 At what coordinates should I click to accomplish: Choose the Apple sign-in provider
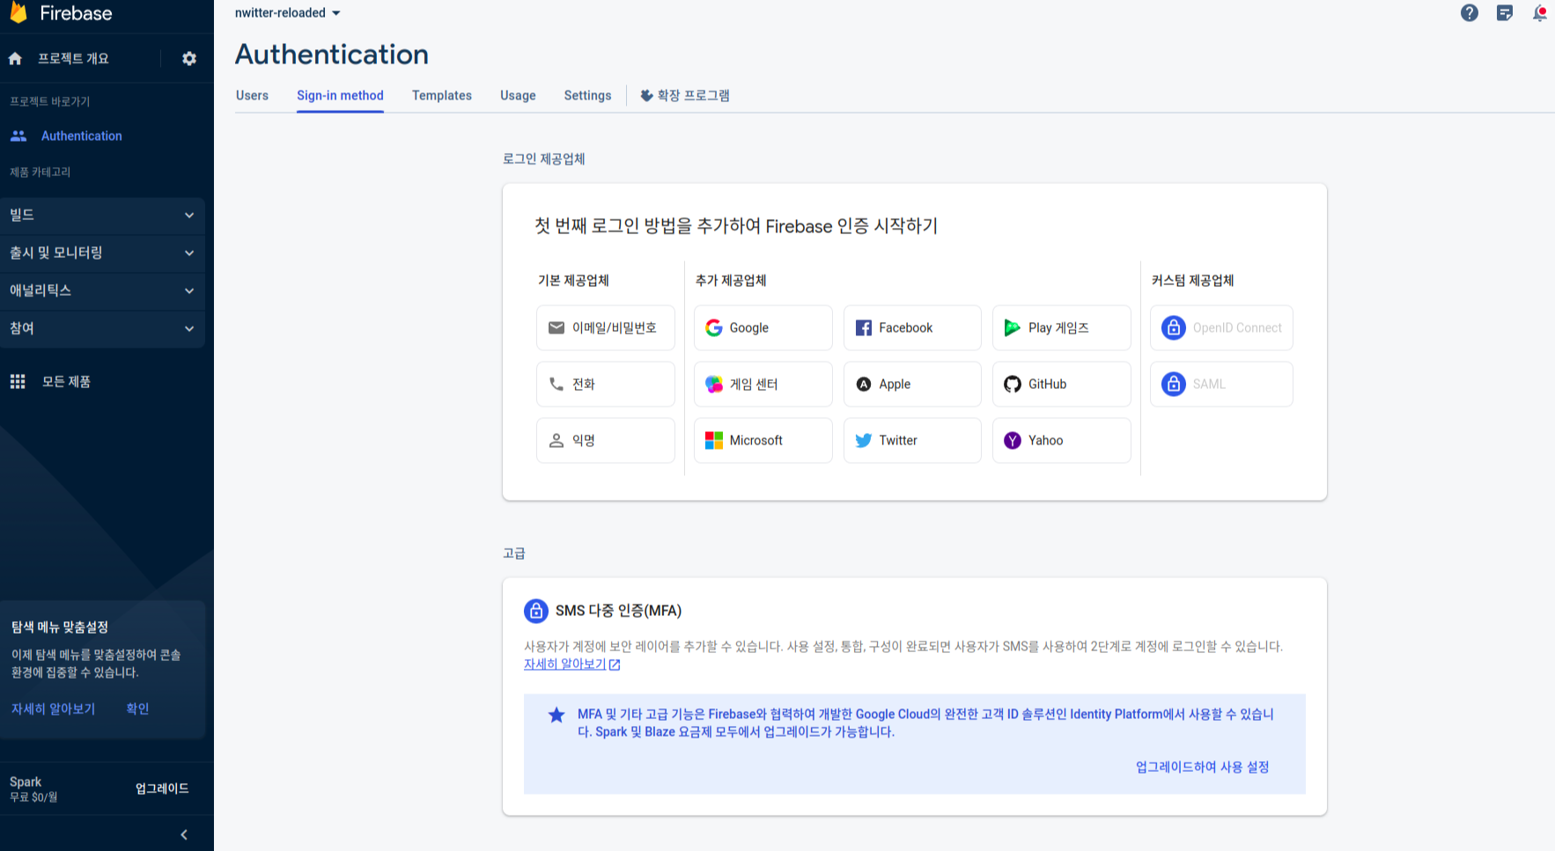912,384
